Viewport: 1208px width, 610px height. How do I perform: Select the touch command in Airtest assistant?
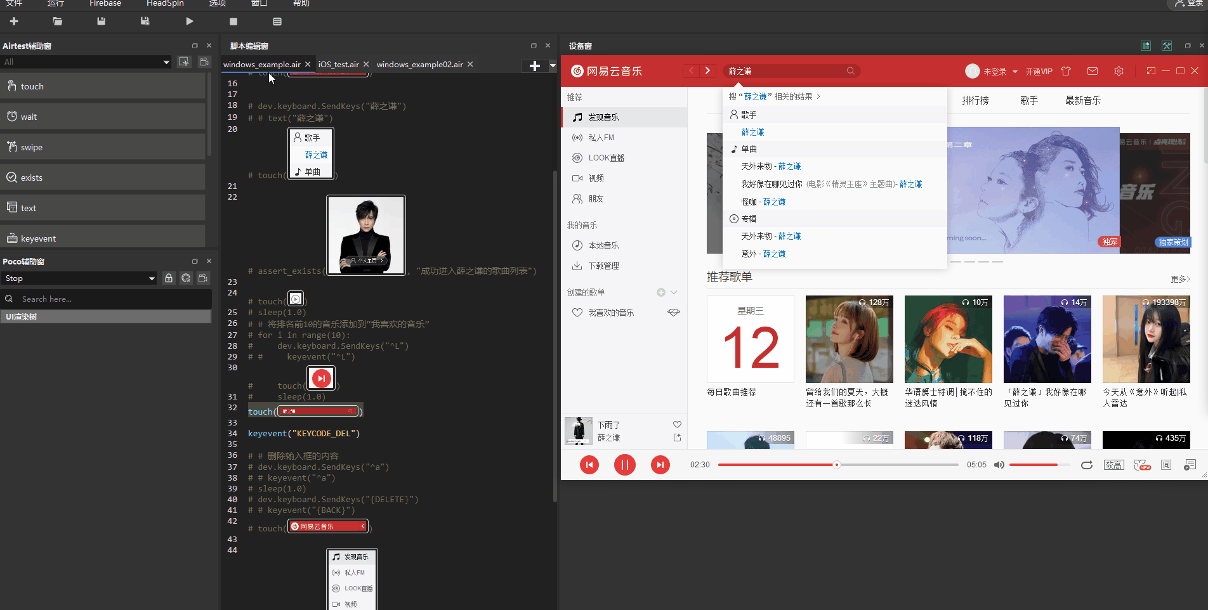pyautogui.click(x=103, y=86)
